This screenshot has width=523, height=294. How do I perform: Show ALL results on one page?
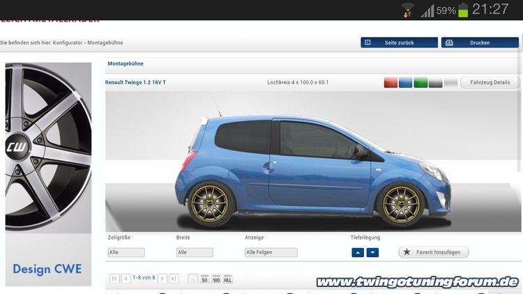click(x=228, y=279)
